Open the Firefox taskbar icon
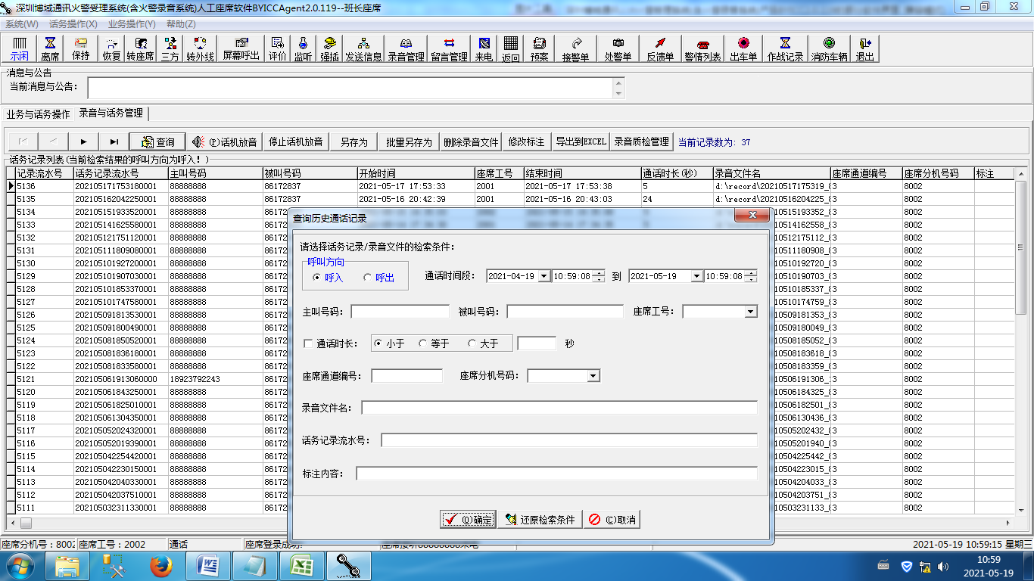 [x=160, y=565]
